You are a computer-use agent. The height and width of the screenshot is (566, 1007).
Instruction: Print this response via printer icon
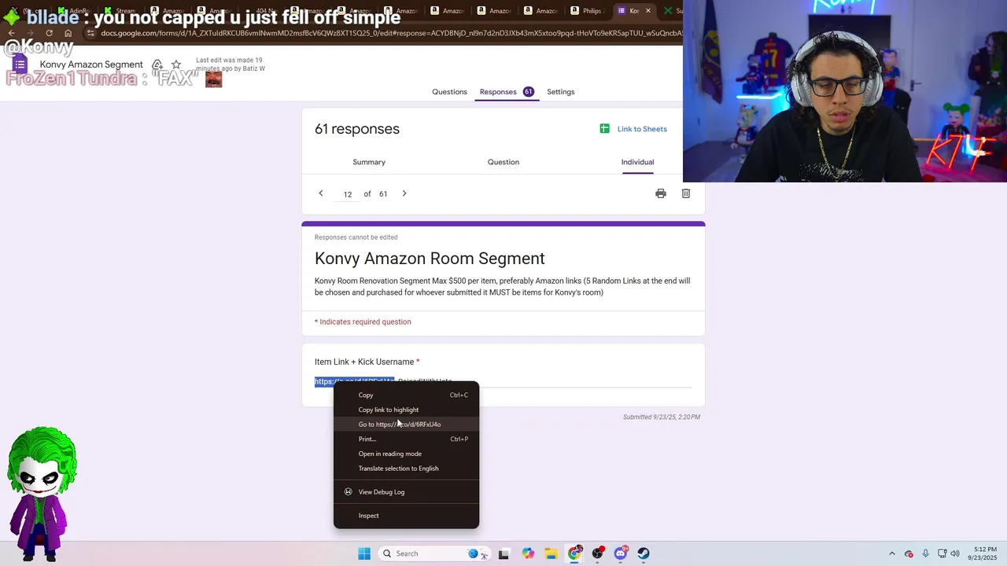point(661,193)
